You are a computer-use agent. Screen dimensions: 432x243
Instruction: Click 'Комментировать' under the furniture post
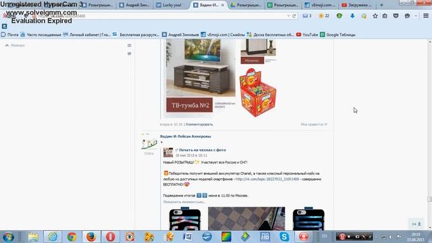(199, 124)
